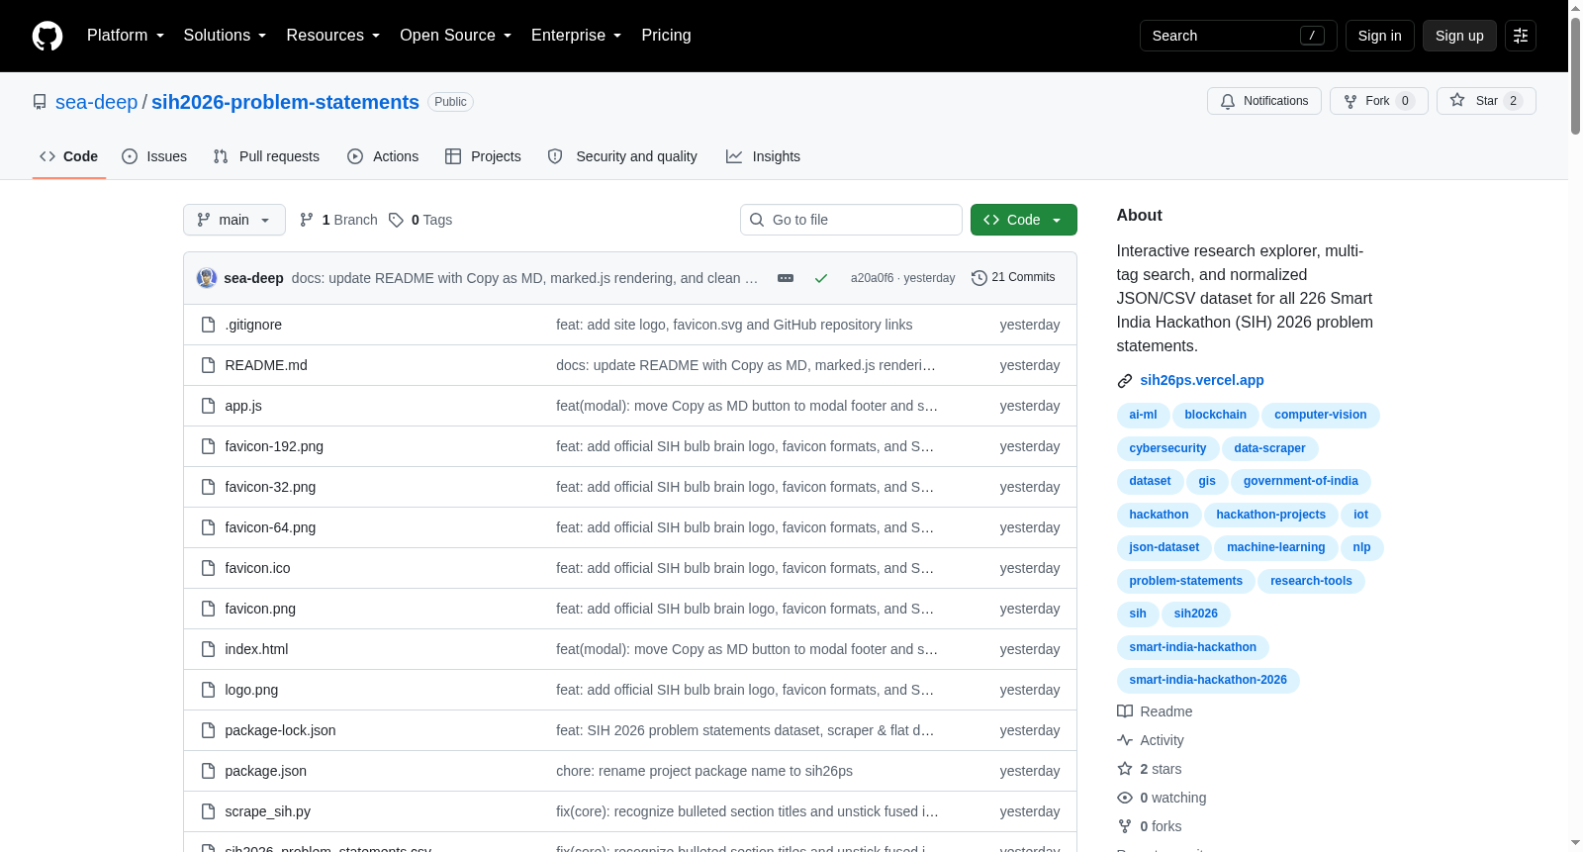
Task: Click the Notifications bell button
Action: pyautogui.click(x=1263, y=101)
